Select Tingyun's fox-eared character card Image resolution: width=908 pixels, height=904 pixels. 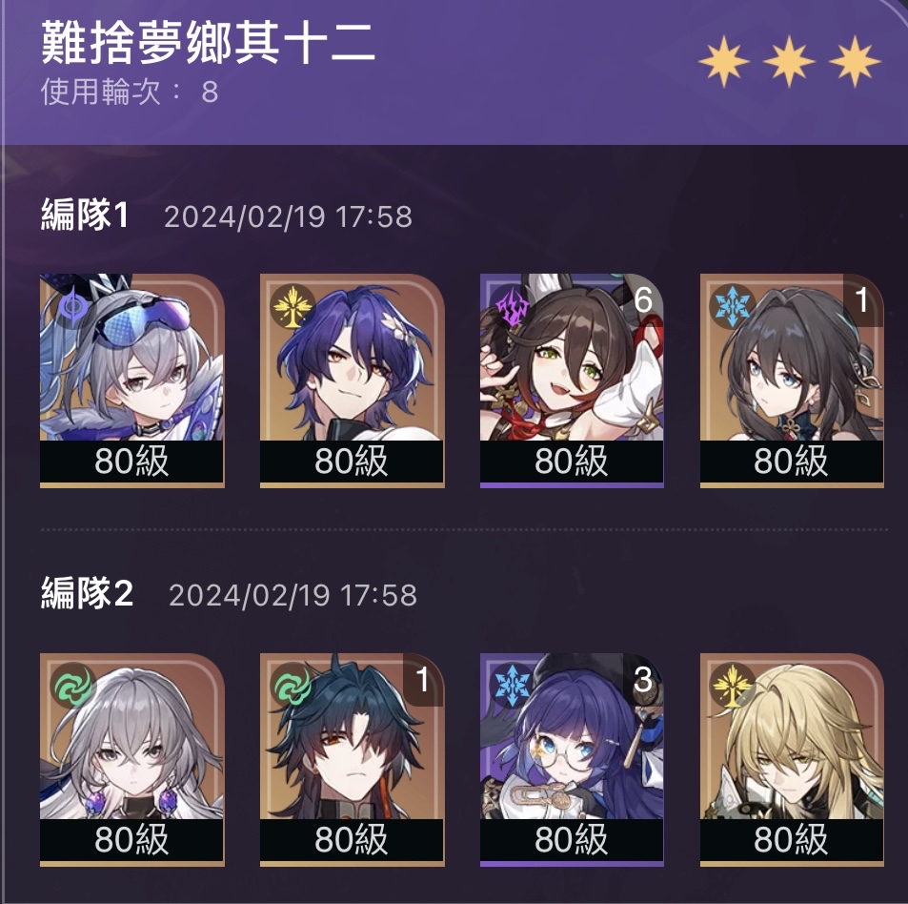572,380
